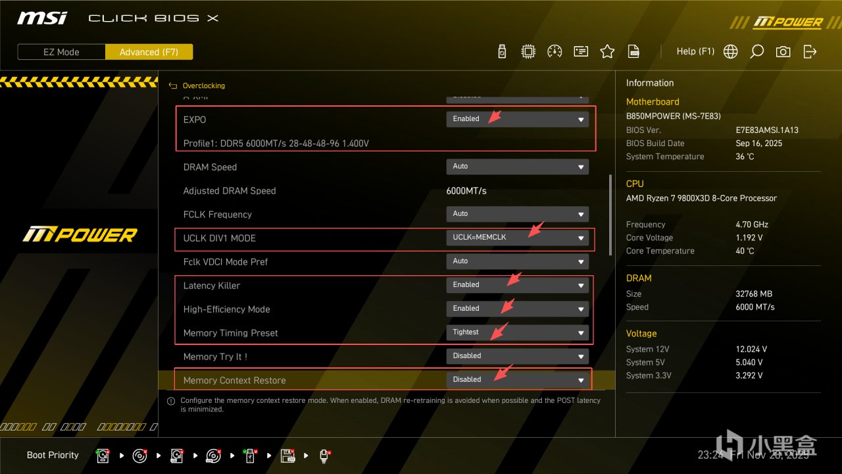Click the '6000MT/s' adjusted speed value

point(466,191)
